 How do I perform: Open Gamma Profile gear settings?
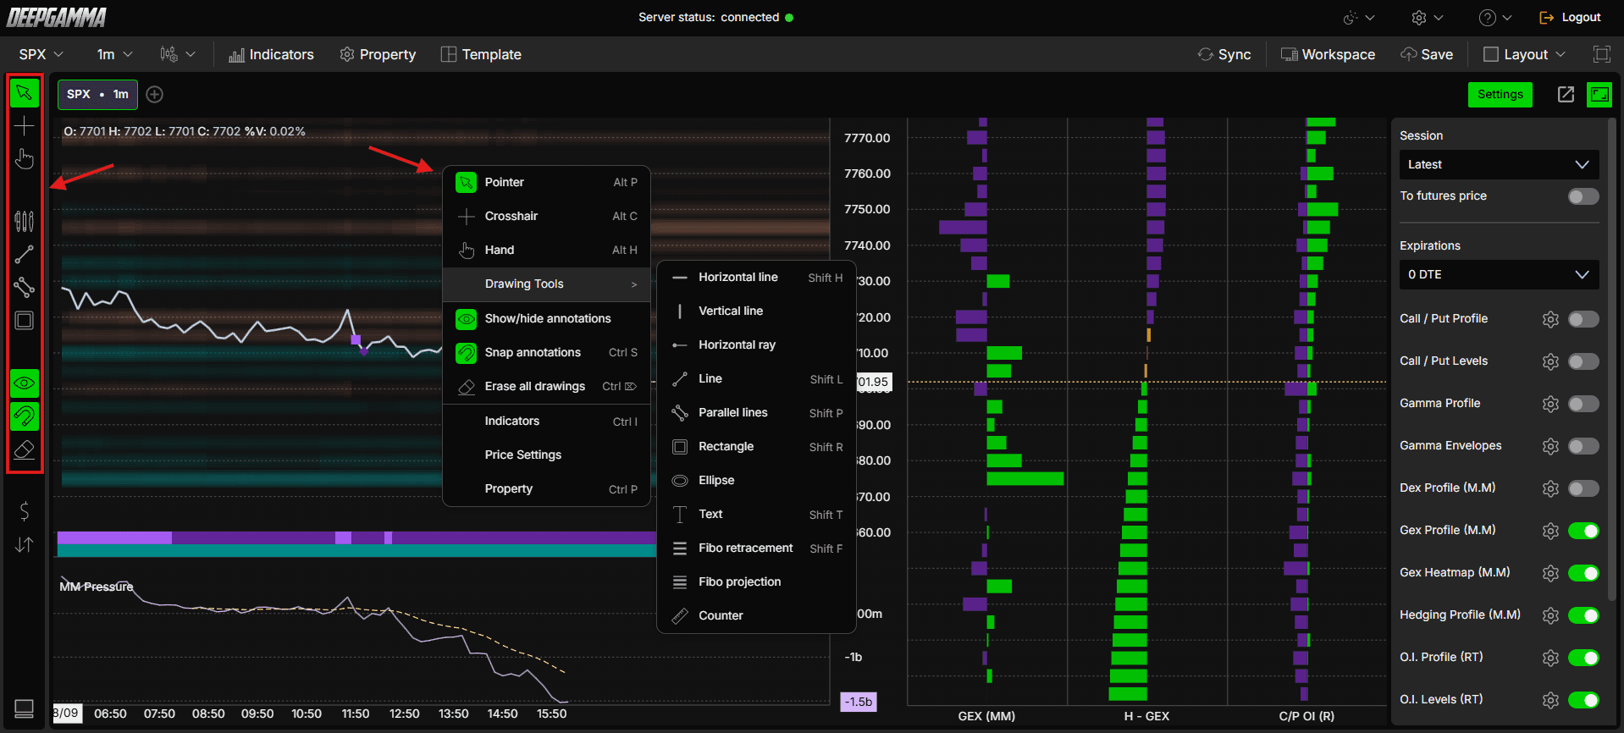click(1550, 404)
